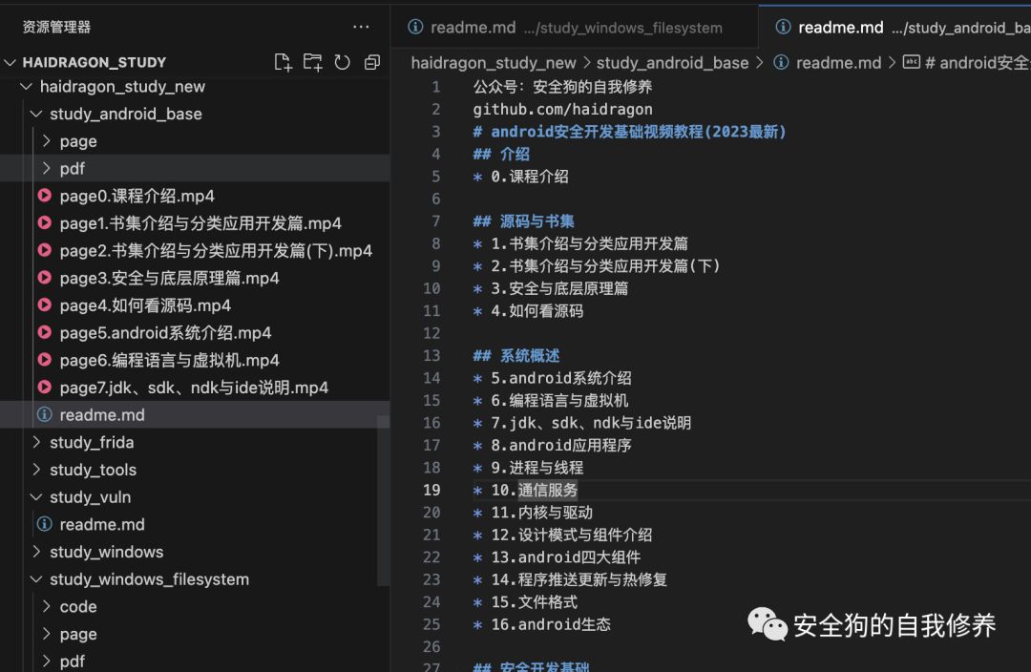
Task: Collapse all folders in explorer
Action: click(x=372, y=62)
